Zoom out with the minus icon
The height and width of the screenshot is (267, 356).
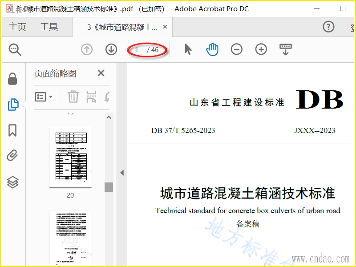[237, 49]
